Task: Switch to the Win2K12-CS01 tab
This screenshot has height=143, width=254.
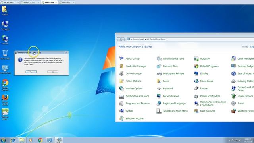Action: [30, 2]
